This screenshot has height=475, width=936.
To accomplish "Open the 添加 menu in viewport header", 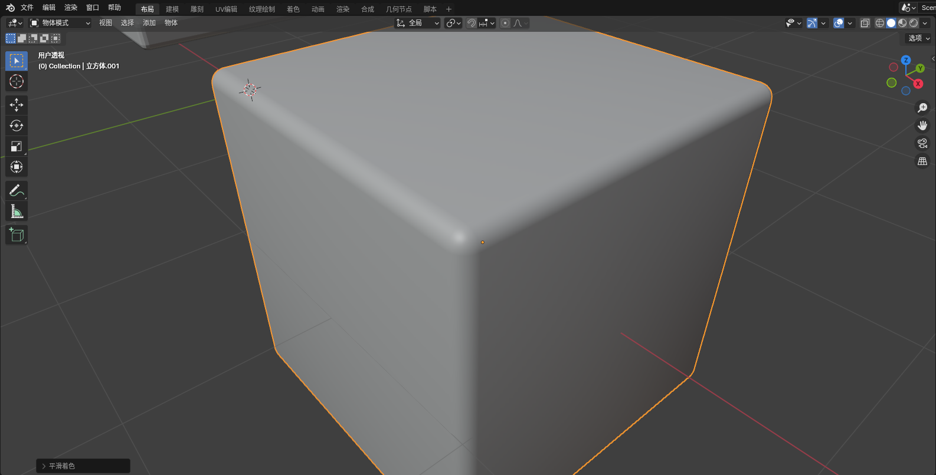I will pyautogui.click(x=149, y=23).
